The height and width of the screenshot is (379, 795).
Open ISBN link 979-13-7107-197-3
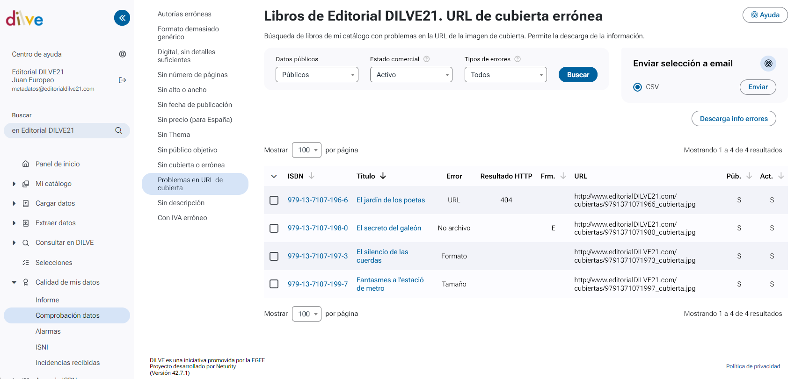click(318, 256)
